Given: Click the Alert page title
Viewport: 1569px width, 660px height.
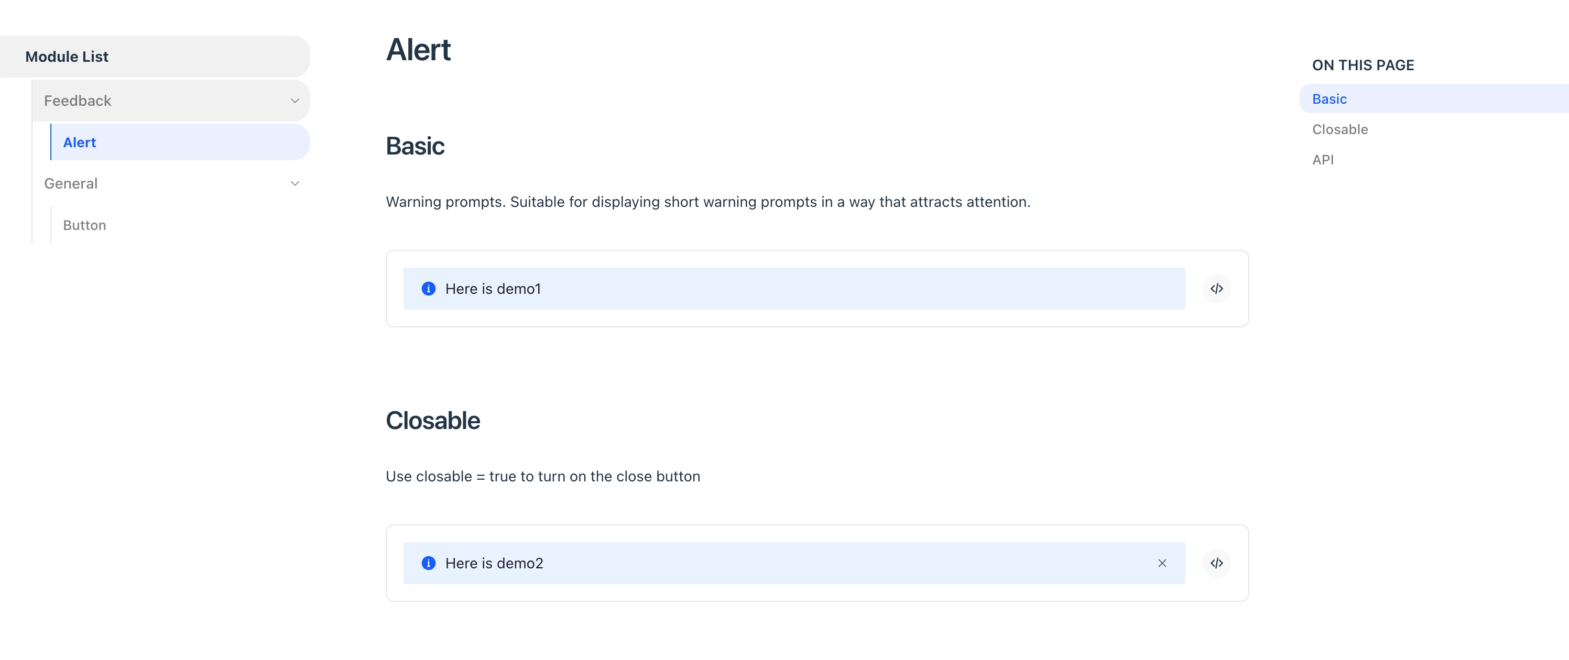Looking at the screenshot, I should pyautogui.click(x=418, y=50).
